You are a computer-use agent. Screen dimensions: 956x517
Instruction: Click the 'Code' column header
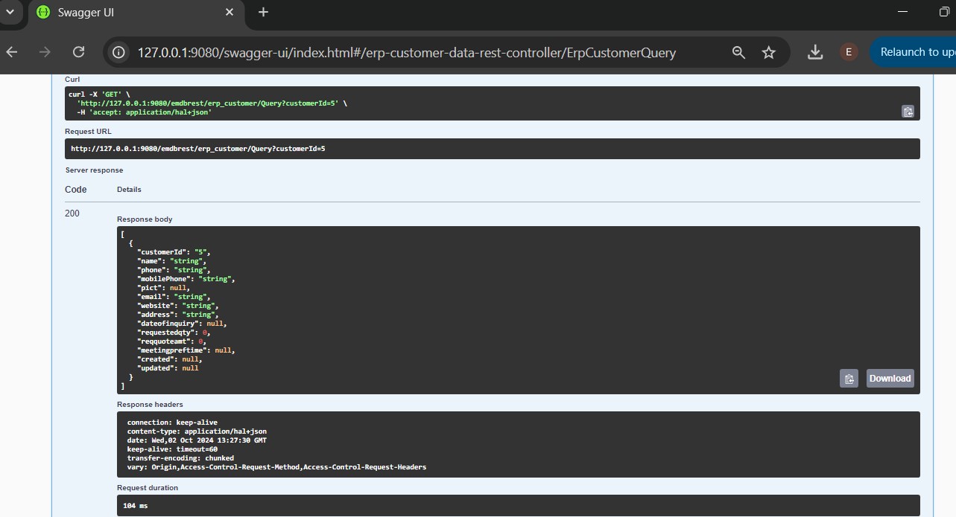pyautogui.click(x=76, y=190)
